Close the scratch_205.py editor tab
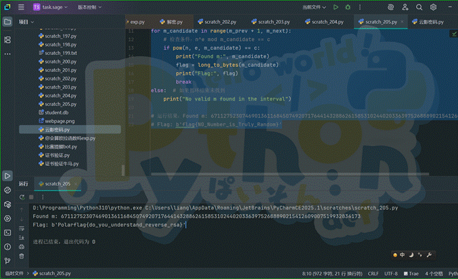 (x=402, y=22)
